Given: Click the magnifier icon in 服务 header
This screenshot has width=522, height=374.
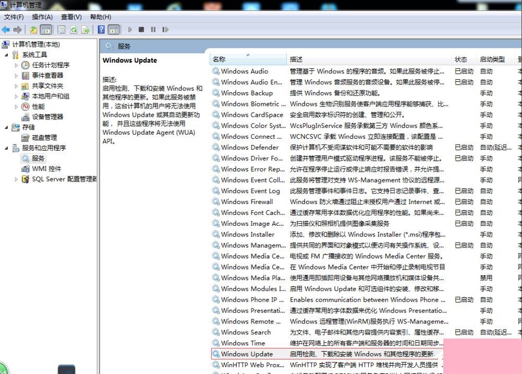Looking at the screenshot, I should coord(109,46).
